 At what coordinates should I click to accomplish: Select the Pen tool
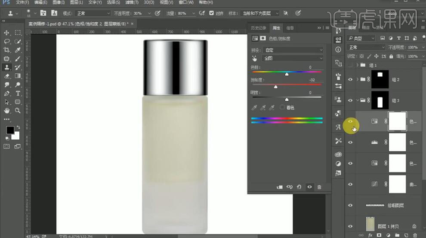[x=6, y=93]
